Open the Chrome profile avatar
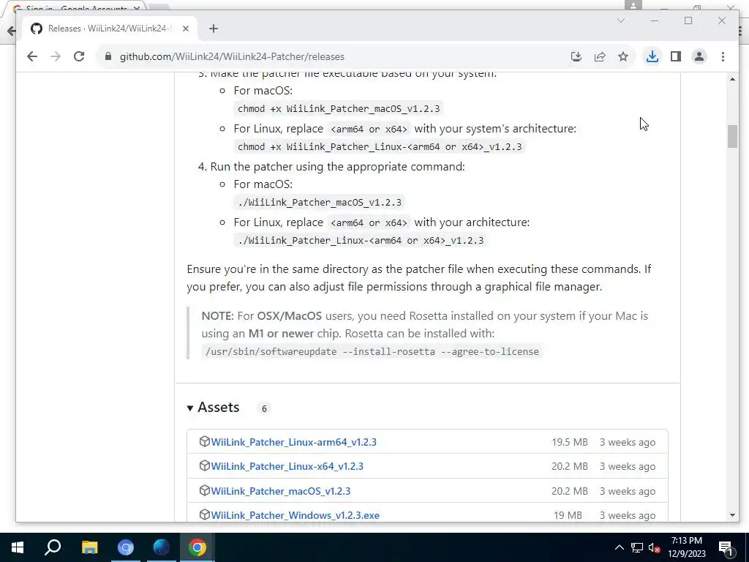Image resolution: width=749 pixels, height=562 pixels. [699, 56]
